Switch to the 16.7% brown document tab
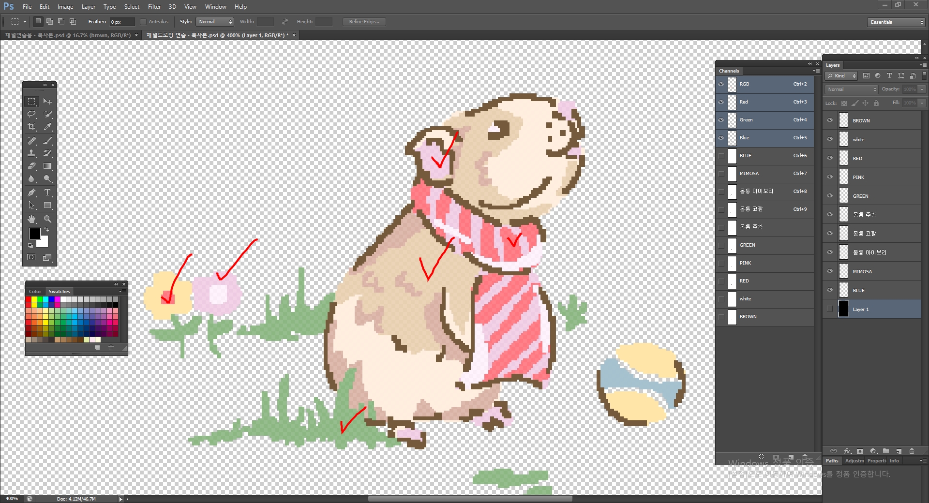Screen dimensions: 929x503 [68, 35]
